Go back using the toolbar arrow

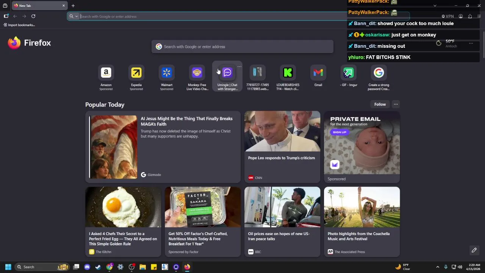(x=15, y=16)
